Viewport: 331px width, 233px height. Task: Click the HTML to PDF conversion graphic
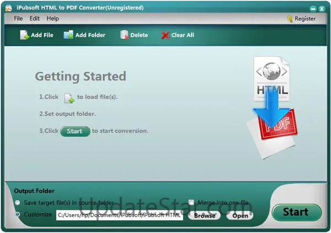(272, 107)
